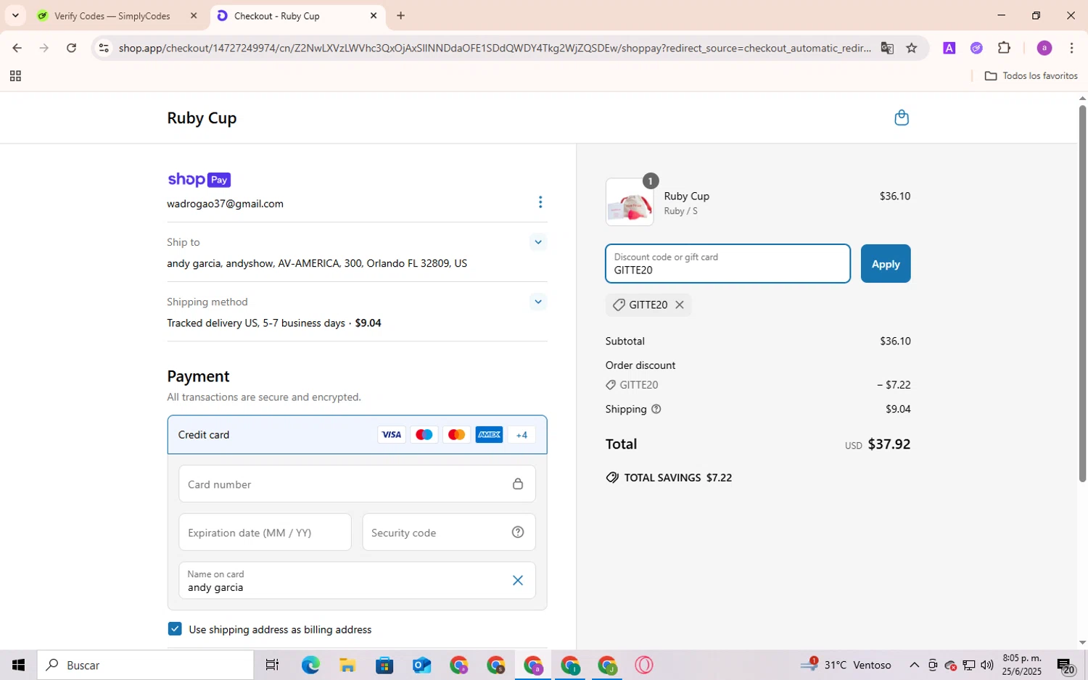Screen dimensions: 1088x680
Task: Click the Security code field
Action: click(x=449, y=533)
